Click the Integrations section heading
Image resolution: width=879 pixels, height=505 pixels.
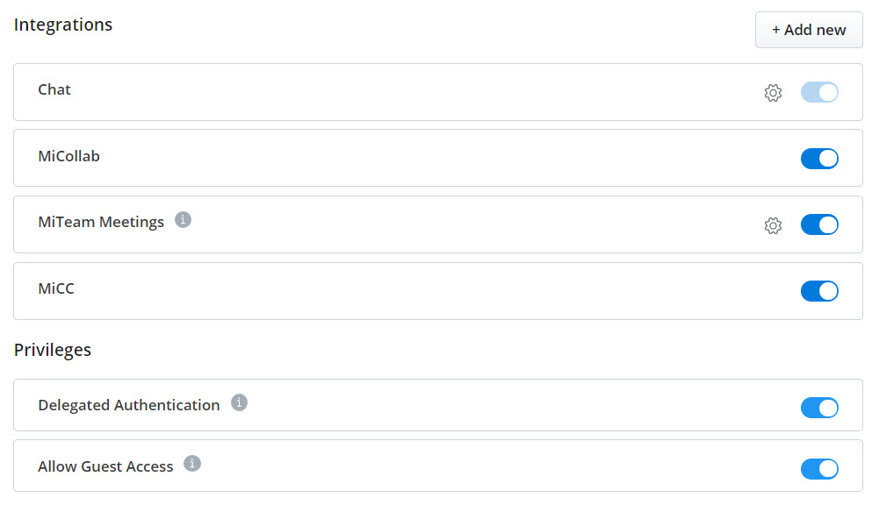click(62, 25)
